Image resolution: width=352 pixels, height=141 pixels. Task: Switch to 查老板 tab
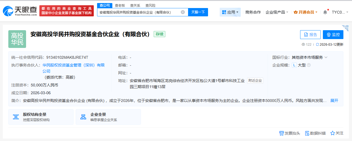tap(120, 5)
